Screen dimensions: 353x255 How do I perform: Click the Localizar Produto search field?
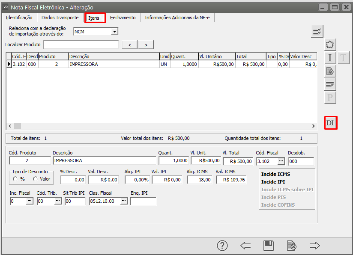coord(81,45)
